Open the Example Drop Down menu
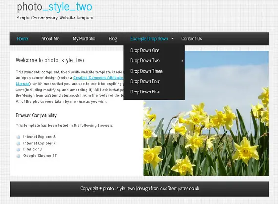The height and width of the screenshot is (204, 278). [149, 39]
